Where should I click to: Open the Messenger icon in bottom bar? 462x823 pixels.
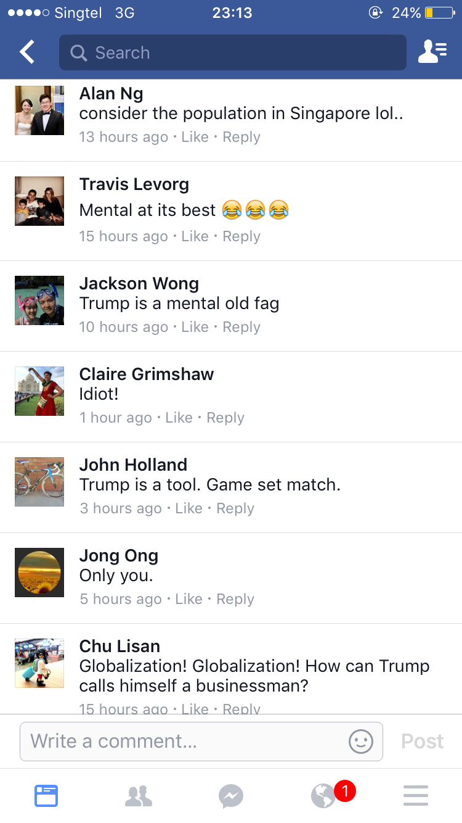coord(231,796)
